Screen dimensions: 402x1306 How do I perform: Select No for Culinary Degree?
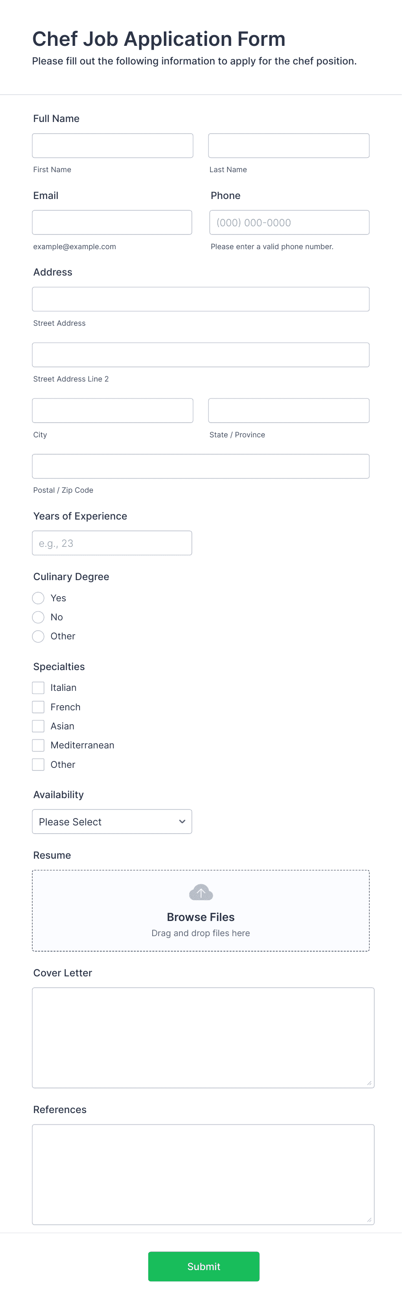coord(38,617)
